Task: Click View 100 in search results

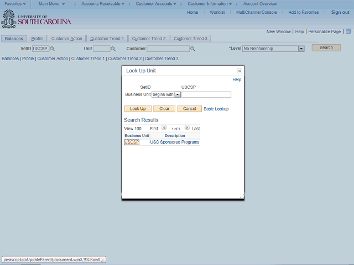Action: click(x=133, y=129)
